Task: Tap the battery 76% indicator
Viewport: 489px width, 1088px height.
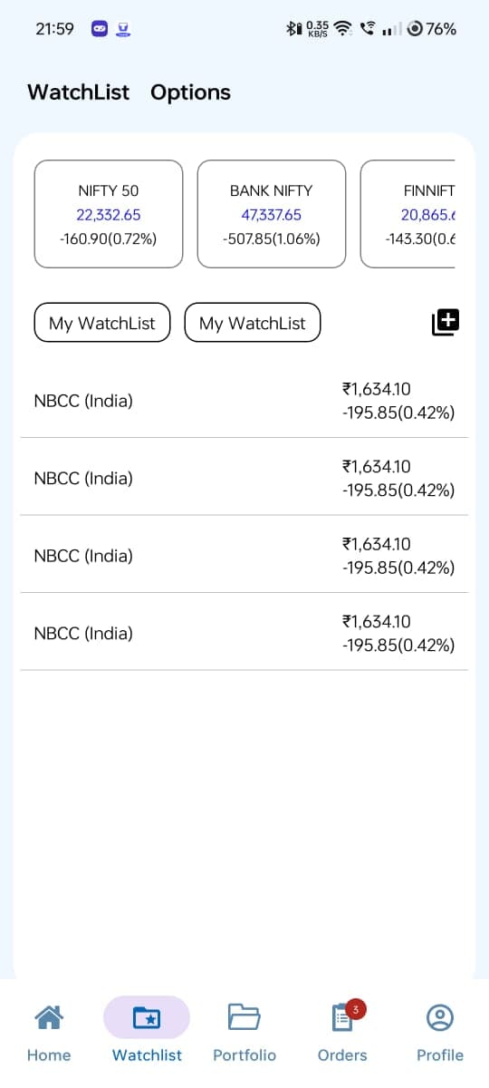Action: click(432, 29)
